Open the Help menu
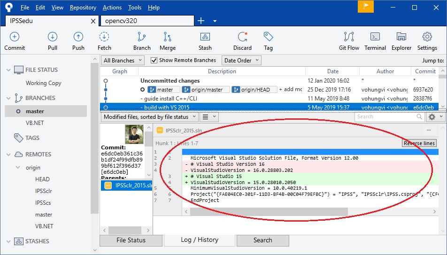The width and height of the screenshot is (447, 255). pyautogui.click(x=154, y=8)
